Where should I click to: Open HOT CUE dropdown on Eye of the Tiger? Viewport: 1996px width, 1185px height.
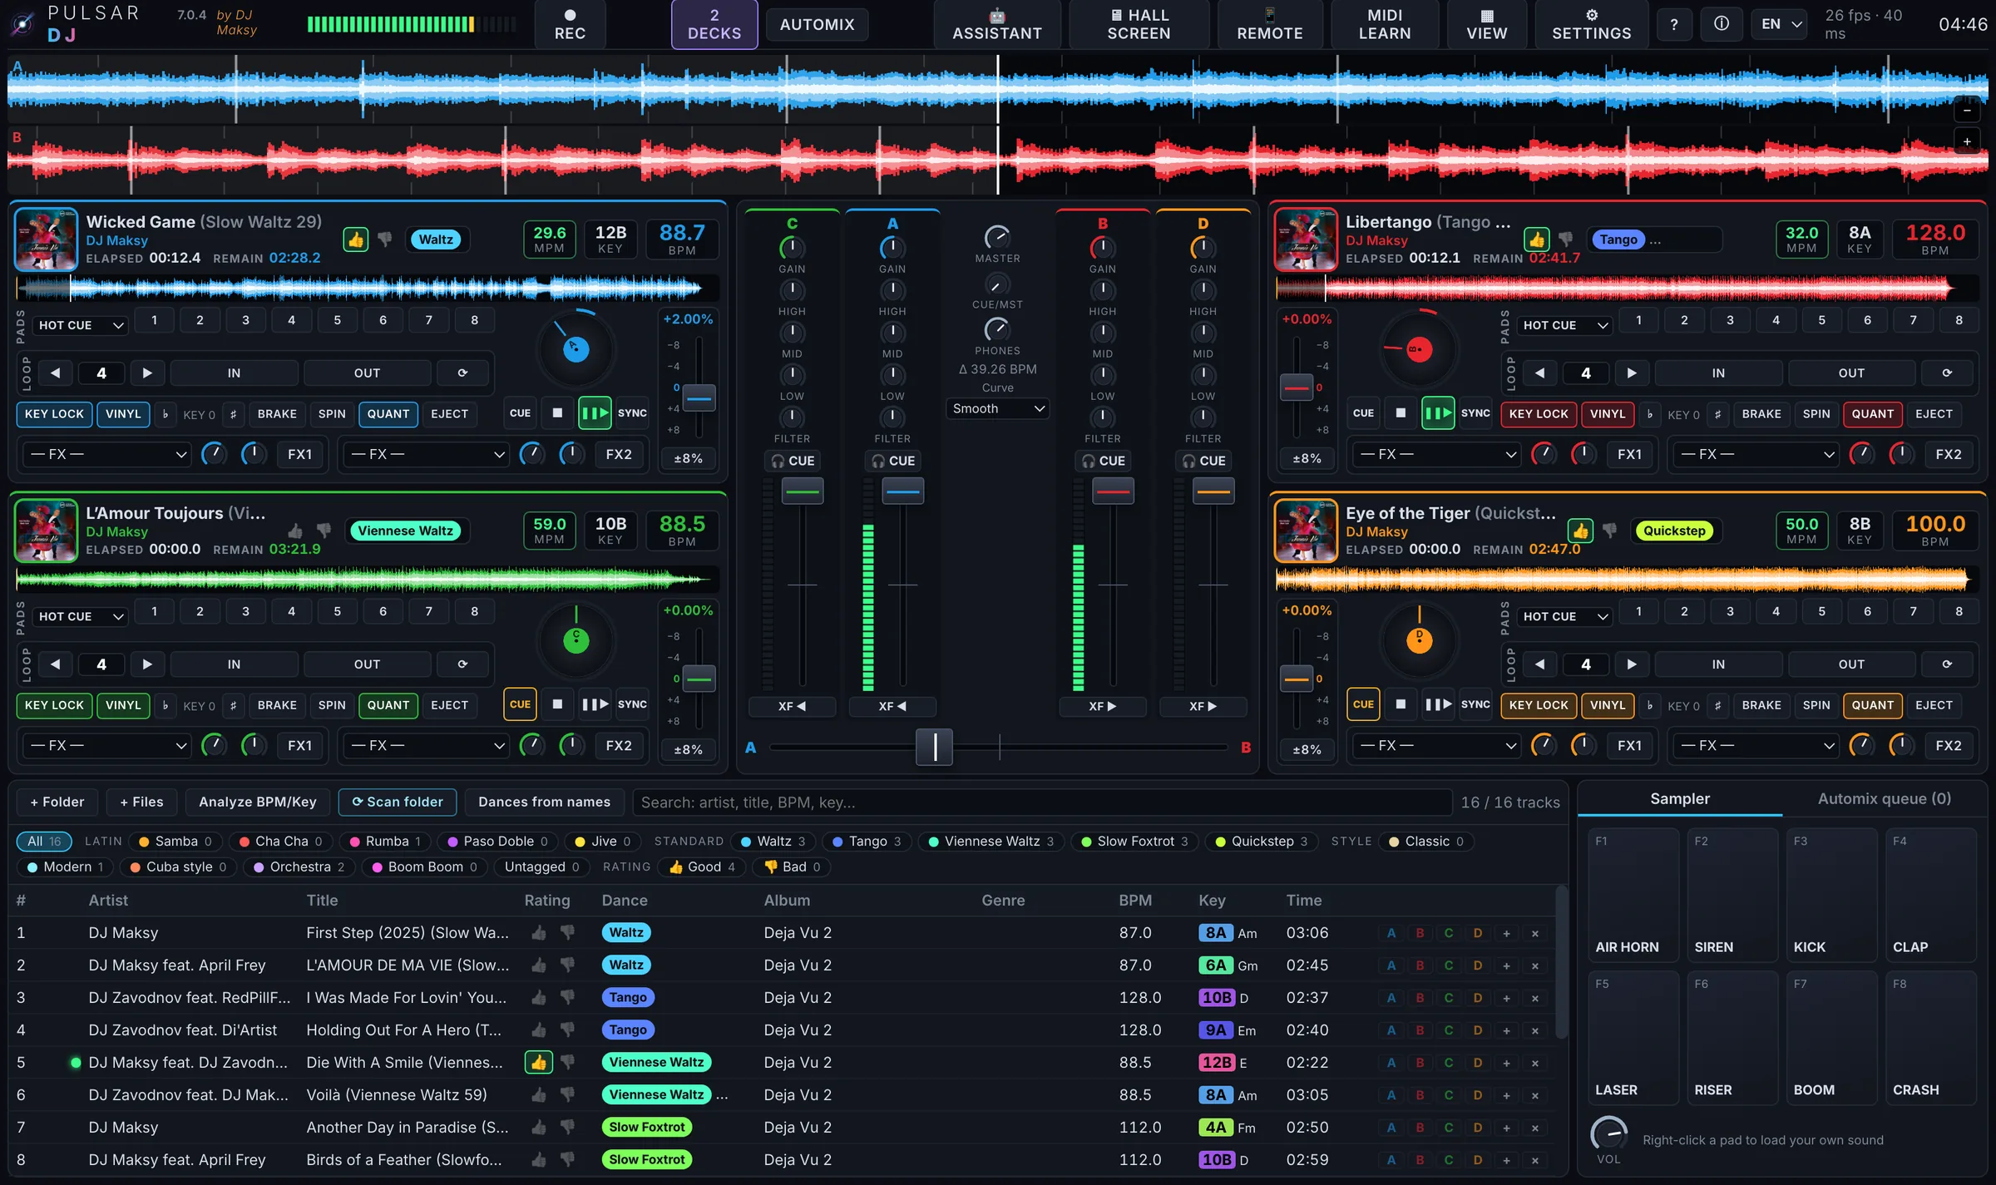pyautogui.click(x=1565, y=616)
